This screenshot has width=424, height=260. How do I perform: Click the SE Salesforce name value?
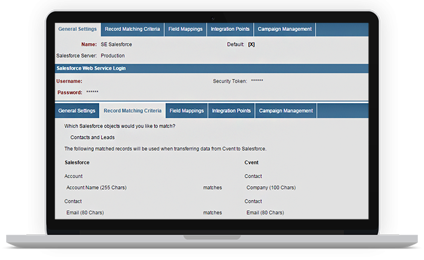[116, 44]
